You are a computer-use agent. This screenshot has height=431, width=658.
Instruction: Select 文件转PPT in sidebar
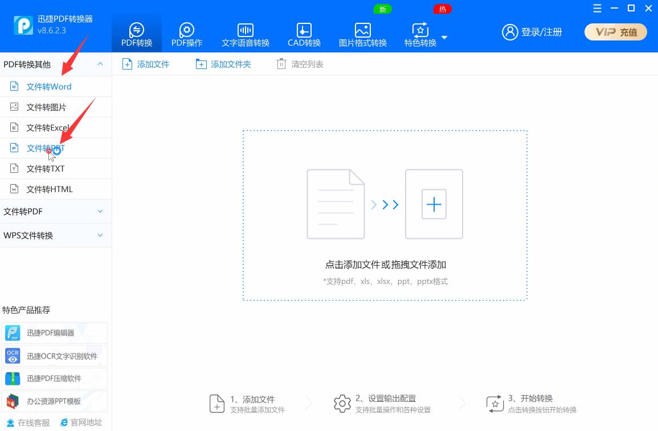click(56, 148)
